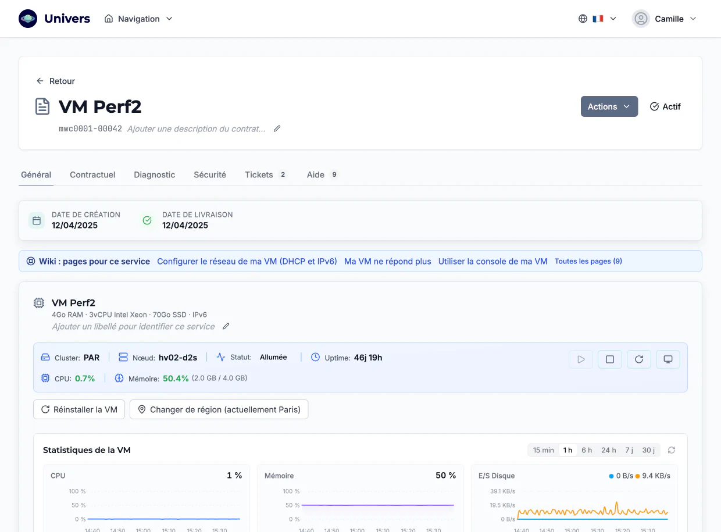Viewport: 721px width, 532px height.
Task: Click the delivery date green check icon
Action: tap(147, 220)
